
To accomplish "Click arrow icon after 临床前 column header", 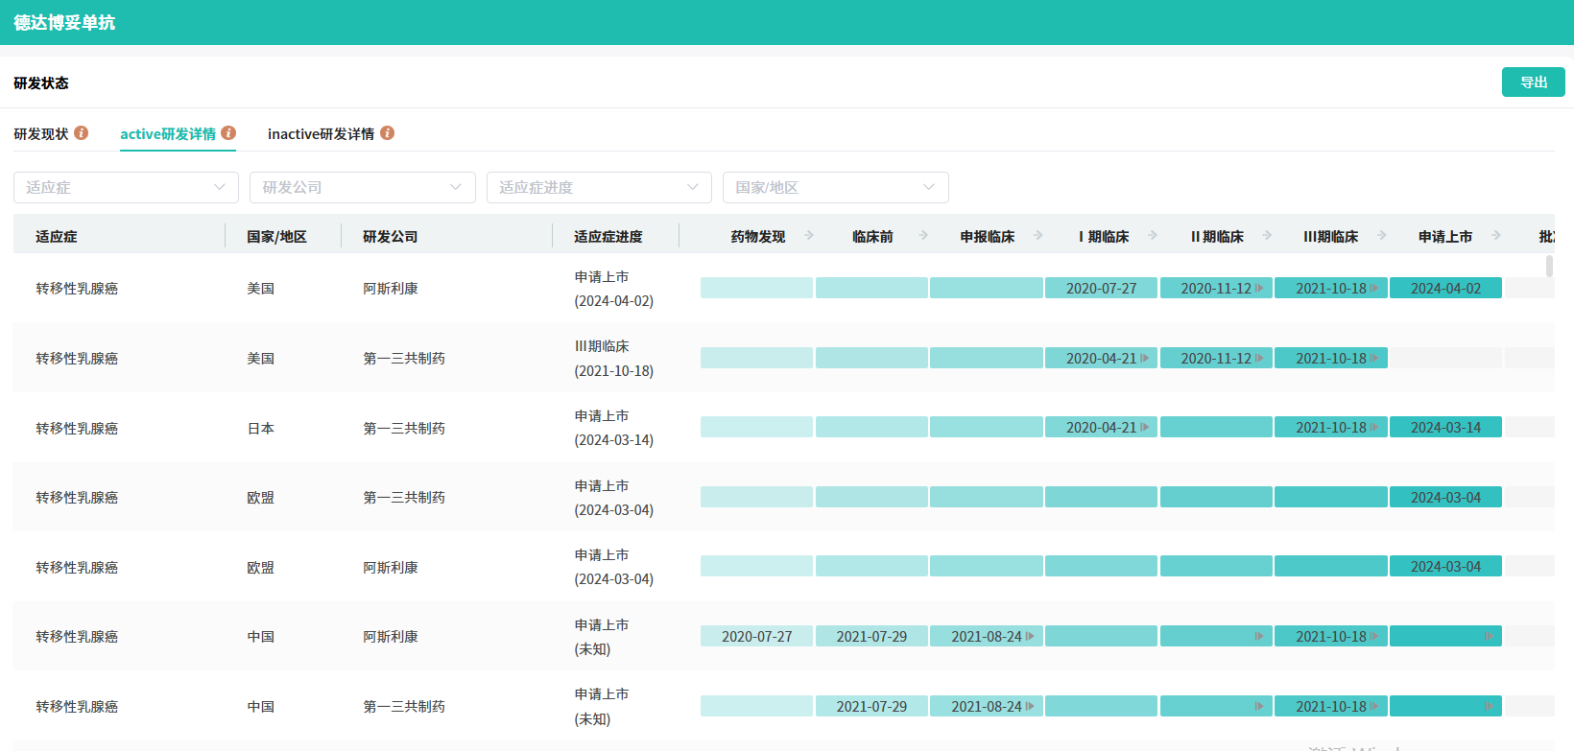I will (x=923, y=235).
